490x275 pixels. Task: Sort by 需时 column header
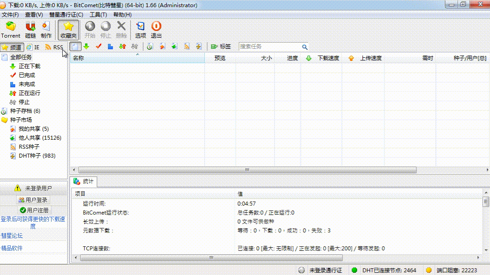click(410, 58)
